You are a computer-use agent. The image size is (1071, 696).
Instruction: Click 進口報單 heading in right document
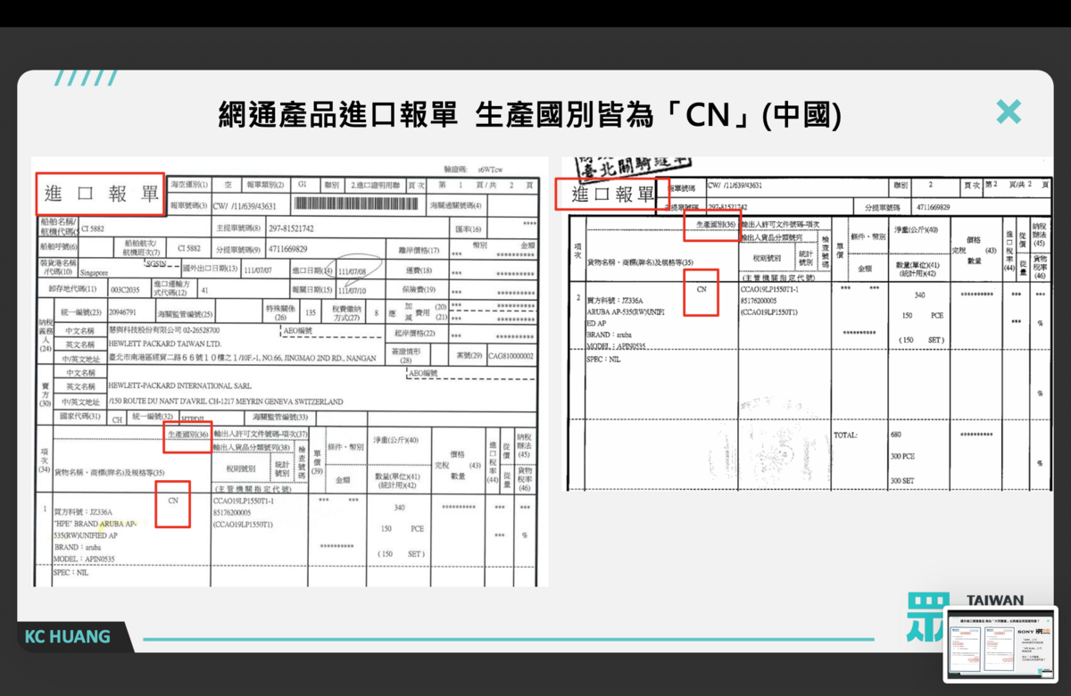612,195
